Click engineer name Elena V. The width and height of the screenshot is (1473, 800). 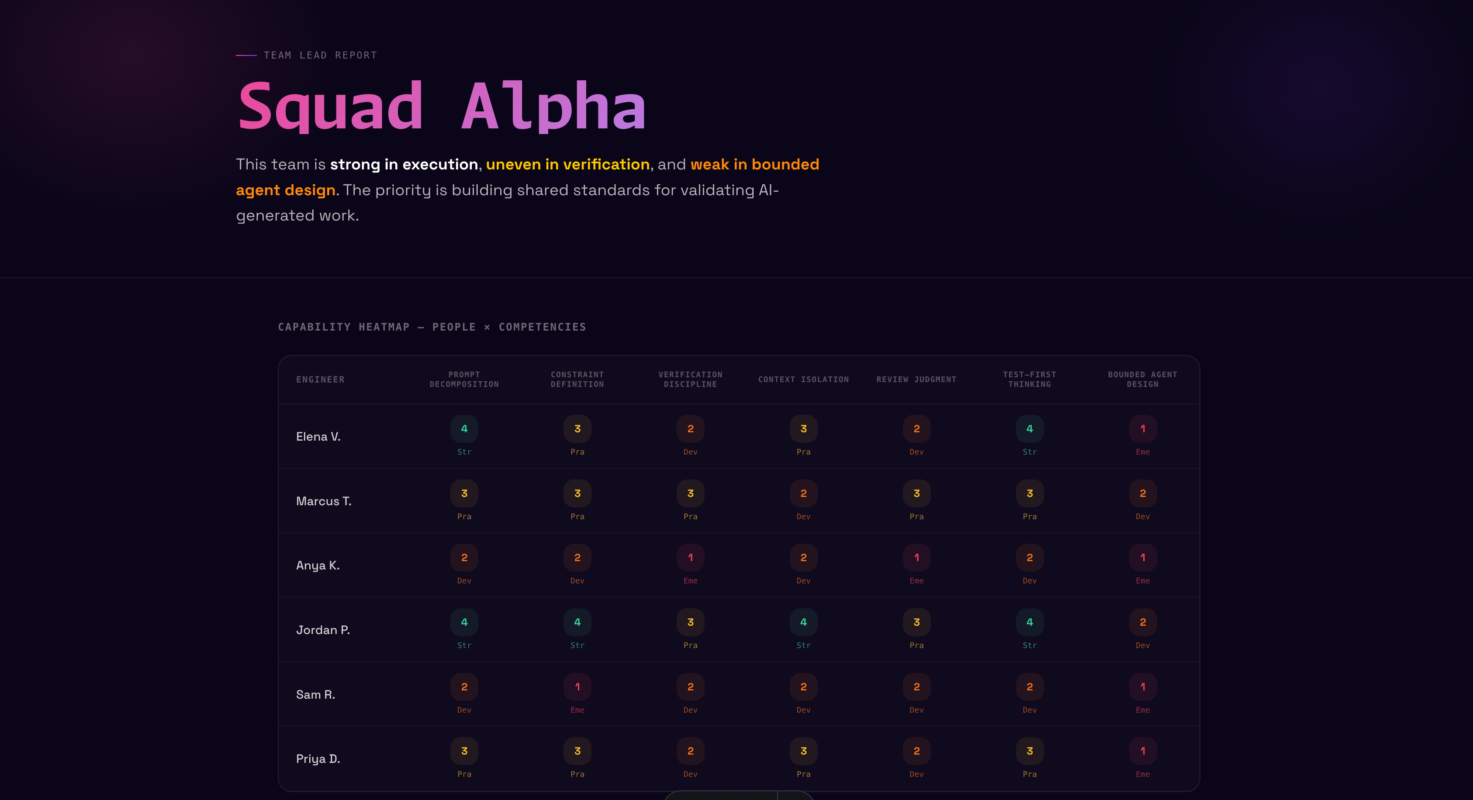pyautogui.click(x=318, y=437)
